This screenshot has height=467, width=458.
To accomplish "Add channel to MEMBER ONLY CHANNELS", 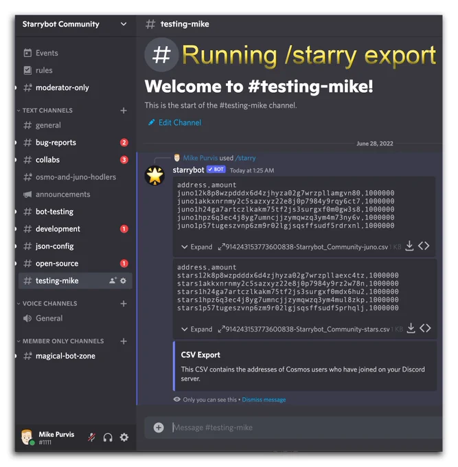I will click(x=124, y=341).
